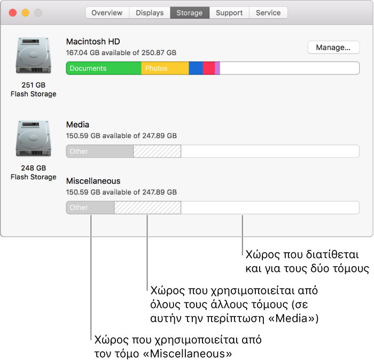The height and width of the screenshot is (363, 374).
Task: Click the Miscellaneous volume name
Action: pos(93,181)
